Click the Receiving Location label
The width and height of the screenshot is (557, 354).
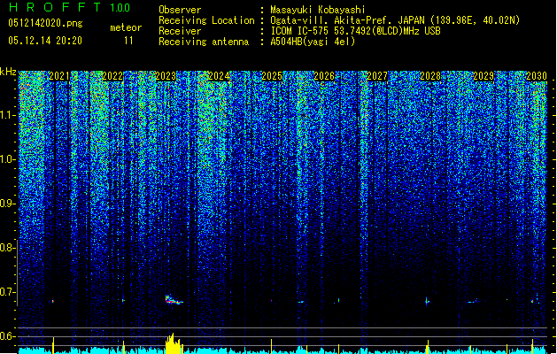click(206, 20)
